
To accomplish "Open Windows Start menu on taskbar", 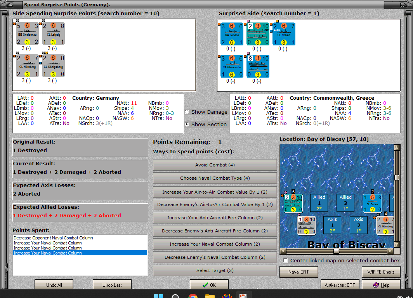I will pyautogui.click(x=158, y=296).
